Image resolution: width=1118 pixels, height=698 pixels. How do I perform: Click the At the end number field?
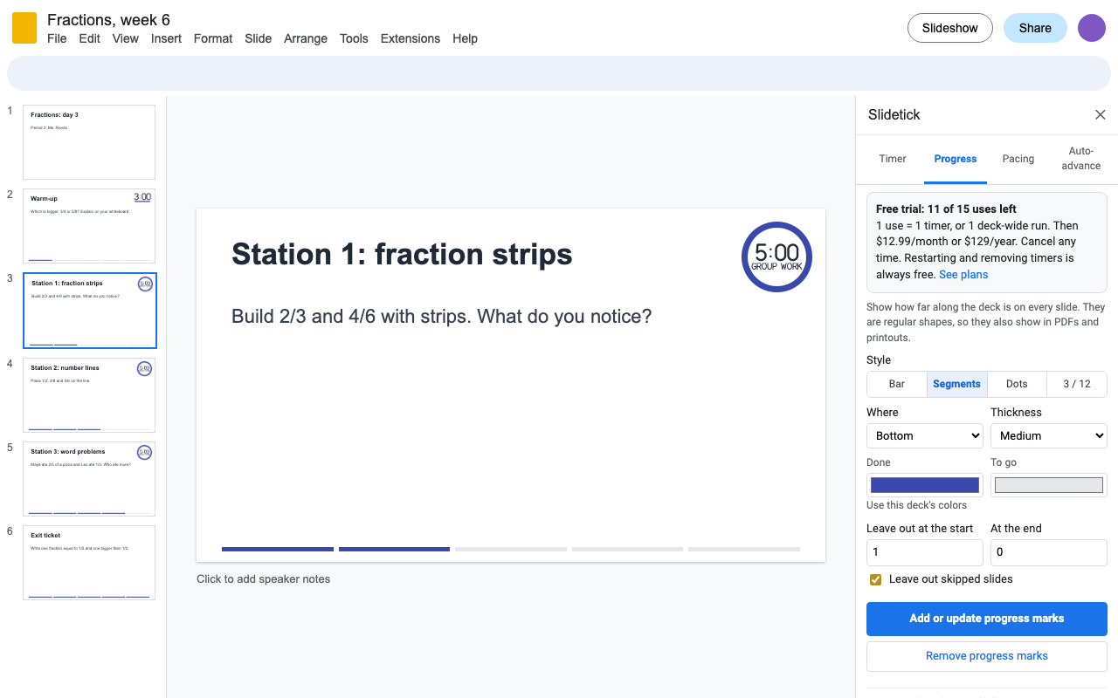pos(1049,552)
